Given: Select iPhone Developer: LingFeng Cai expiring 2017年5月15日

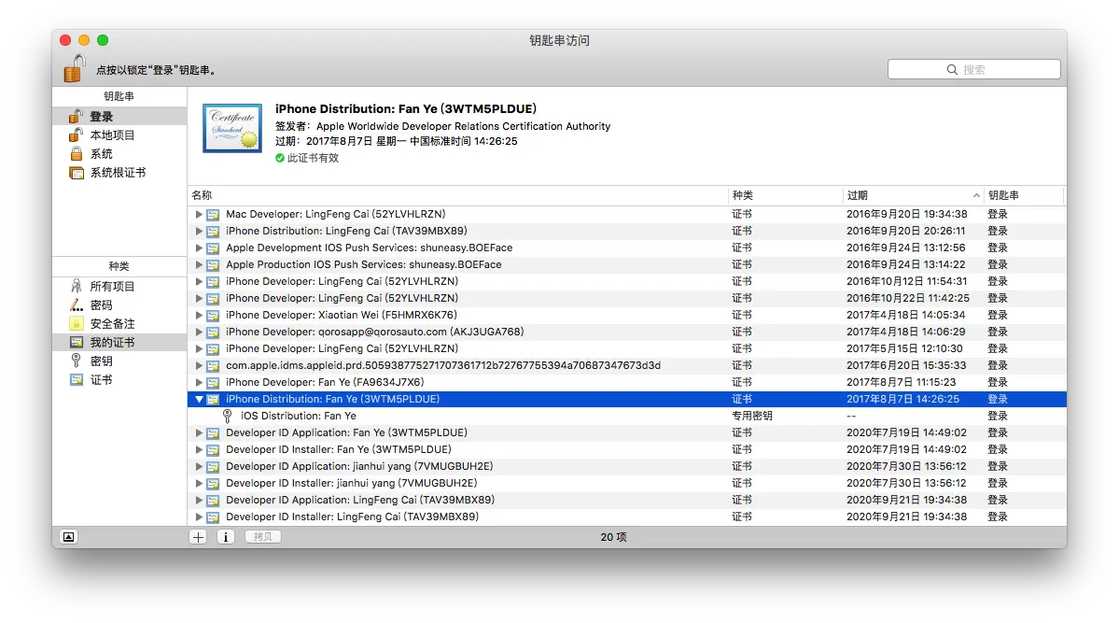Looking at the screenshot, I should 626,348.
